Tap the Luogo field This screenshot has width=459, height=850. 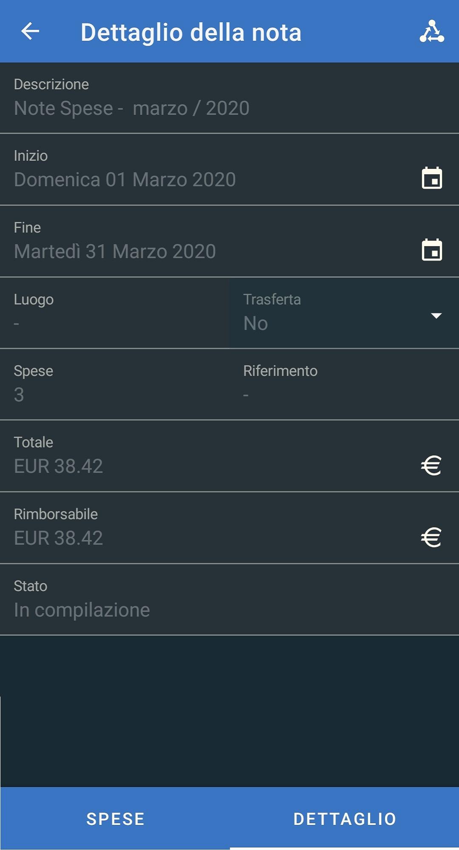(x=115, y=313)
